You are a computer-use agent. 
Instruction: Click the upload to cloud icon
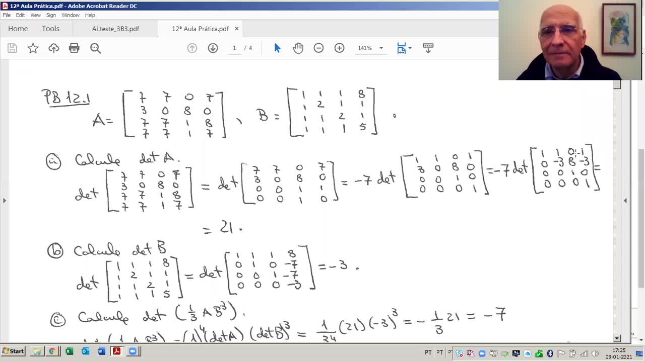[x=53, y=48]
